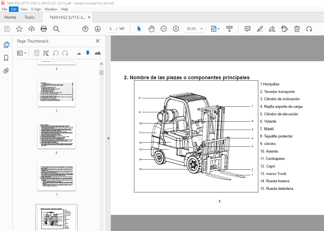324x231 pixels.
Task: Activate the Hand pan tool
Action: pyautogui.click(x=151, y=29)
